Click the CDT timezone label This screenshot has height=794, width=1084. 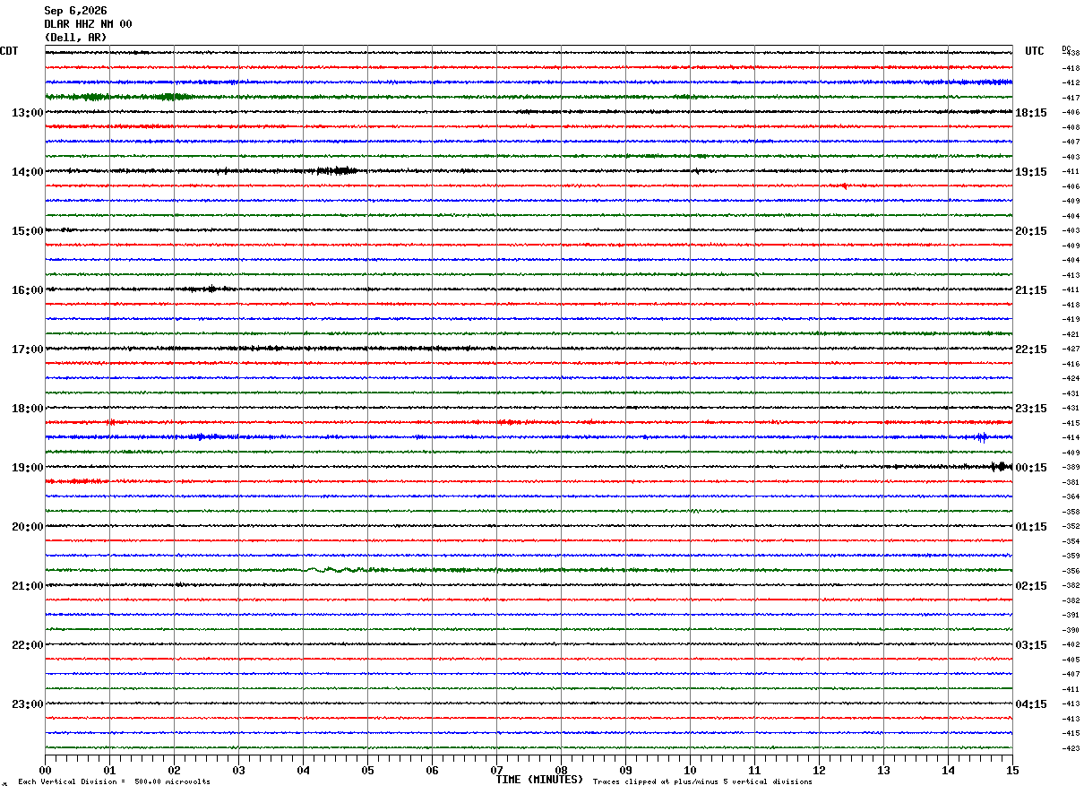tap(9, 51)
